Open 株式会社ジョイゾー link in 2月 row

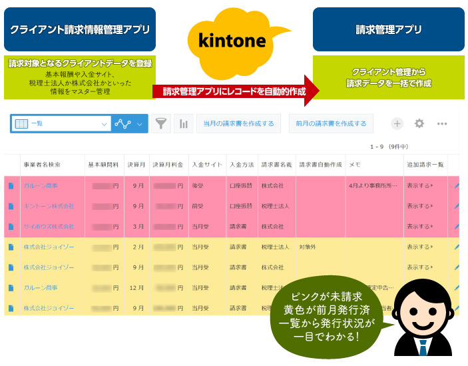[49, 247]
